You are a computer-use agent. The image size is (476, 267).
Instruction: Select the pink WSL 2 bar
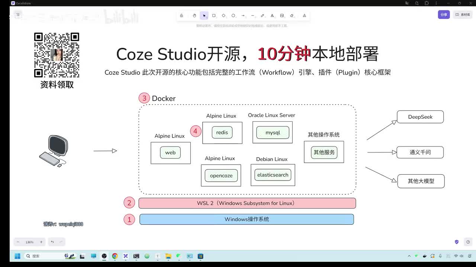pyautogui.click(x=247, y=203)
